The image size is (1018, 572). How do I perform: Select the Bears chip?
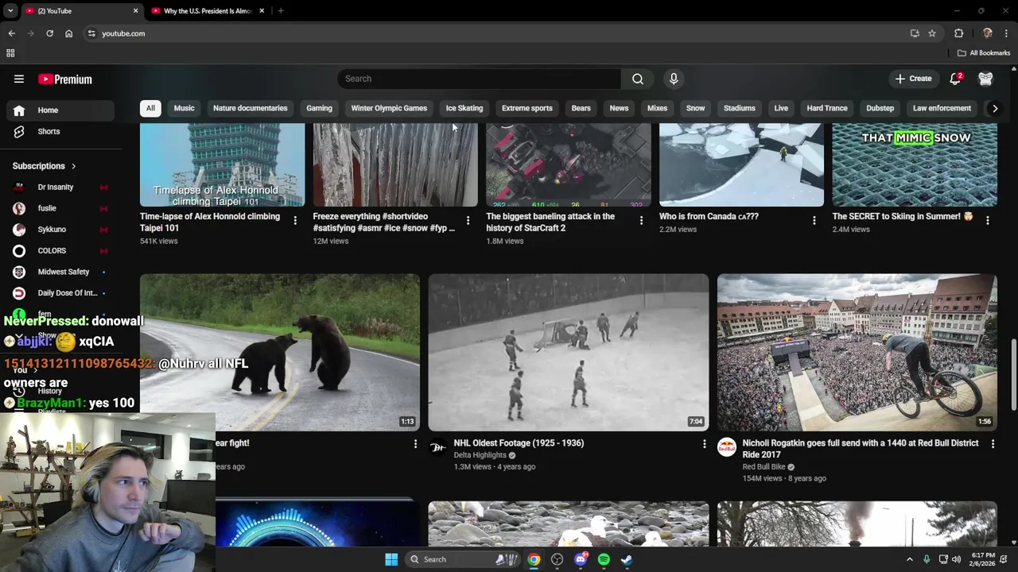tap(581, 108)
